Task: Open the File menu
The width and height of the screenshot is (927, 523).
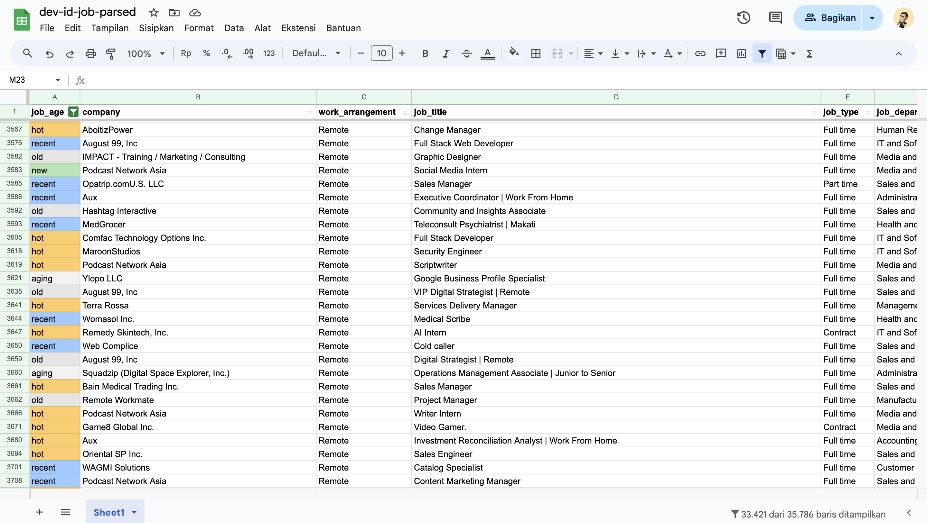Action: point(47,28)
